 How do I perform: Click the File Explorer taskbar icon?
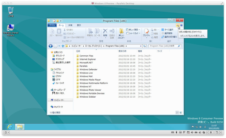point(20,127)
